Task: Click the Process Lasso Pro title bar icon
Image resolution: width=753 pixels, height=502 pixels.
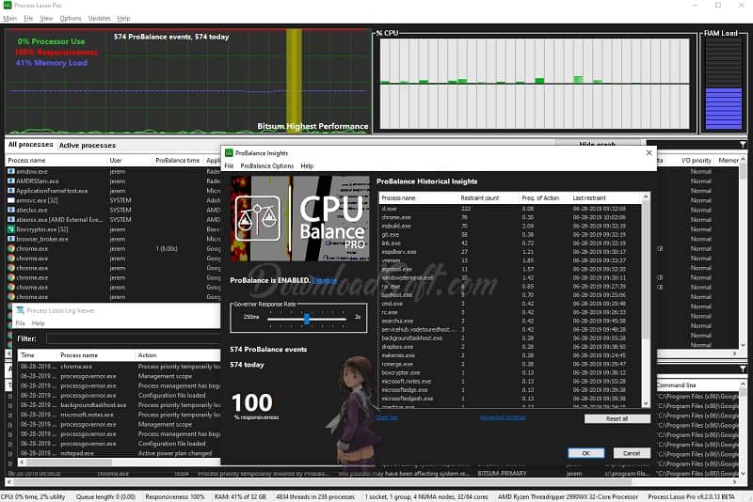Action: 8,5
